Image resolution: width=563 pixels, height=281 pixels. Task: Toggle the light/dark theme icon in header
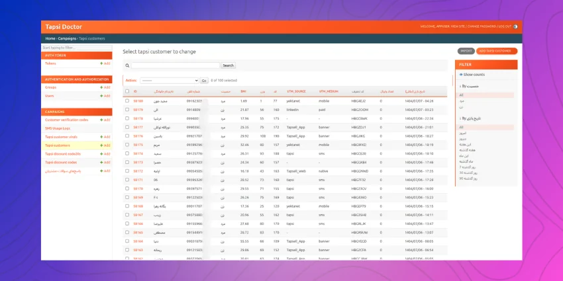pos(515,26)
